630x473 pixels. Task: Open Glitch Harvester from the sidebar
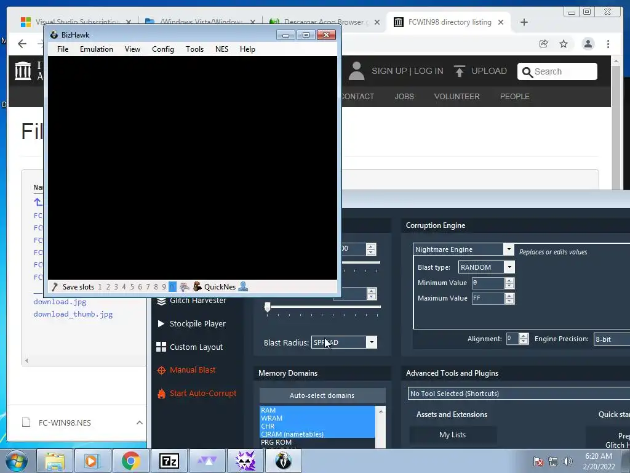pyautogui.click(x=192, y=301)
